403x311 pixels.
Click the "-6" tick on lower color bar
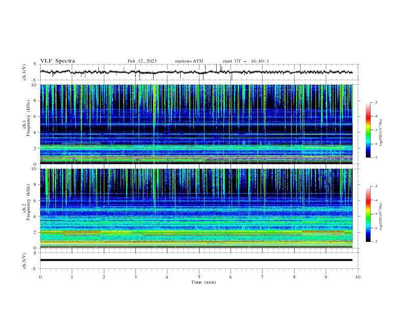(x=375, y=228)
